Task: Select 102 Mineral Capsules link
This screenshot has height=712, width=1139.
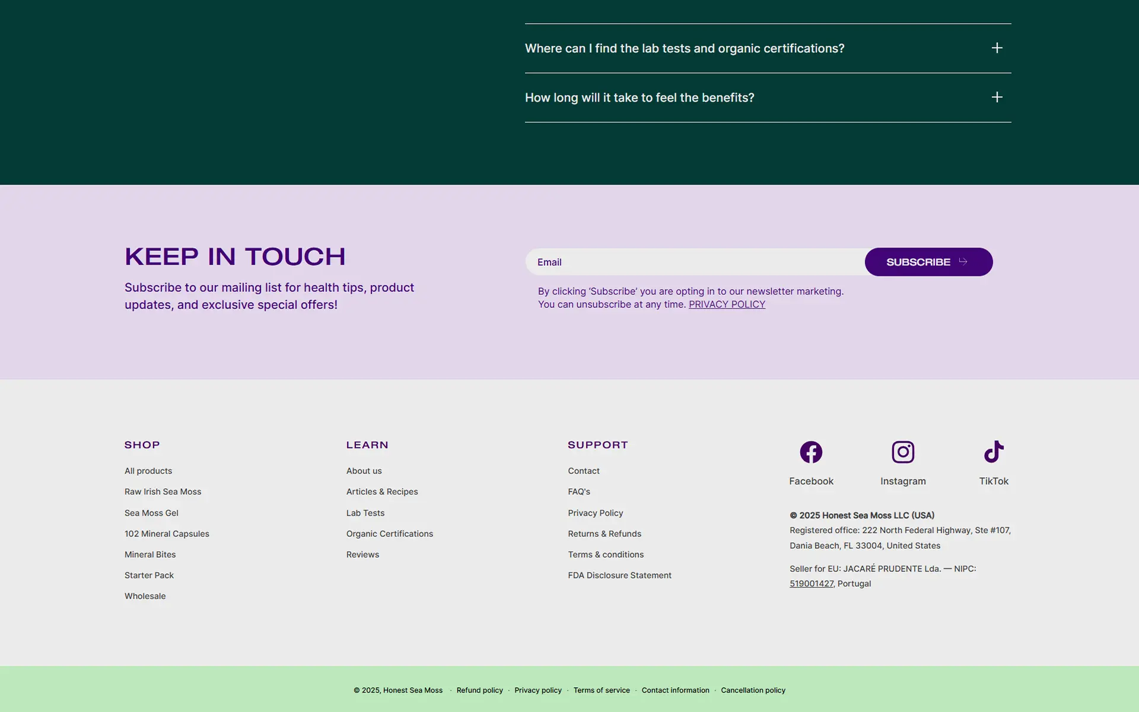Action: pos(167,533)
